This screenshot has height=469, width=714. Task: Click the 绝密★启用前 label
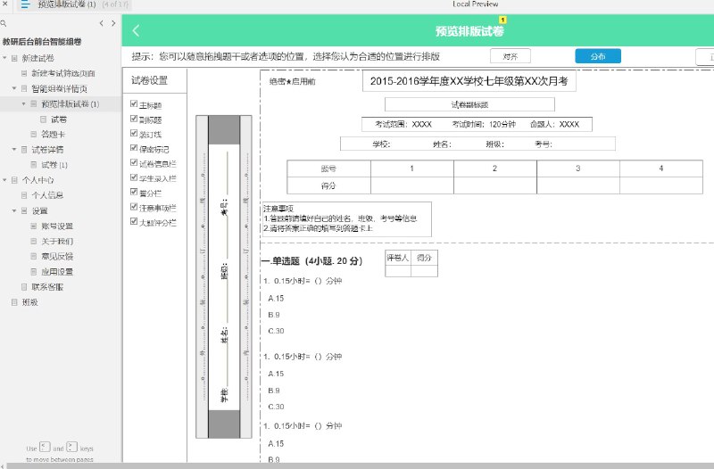click(x=293, y=81)
